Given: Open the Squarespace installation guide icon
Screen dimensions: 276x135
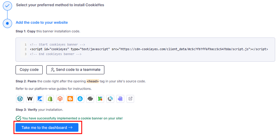Looking at the screenshot, I should point(90,99).
